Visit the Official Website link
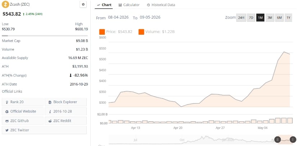The image size is (297, 146). pyautogui.click(x=23, y=111)
